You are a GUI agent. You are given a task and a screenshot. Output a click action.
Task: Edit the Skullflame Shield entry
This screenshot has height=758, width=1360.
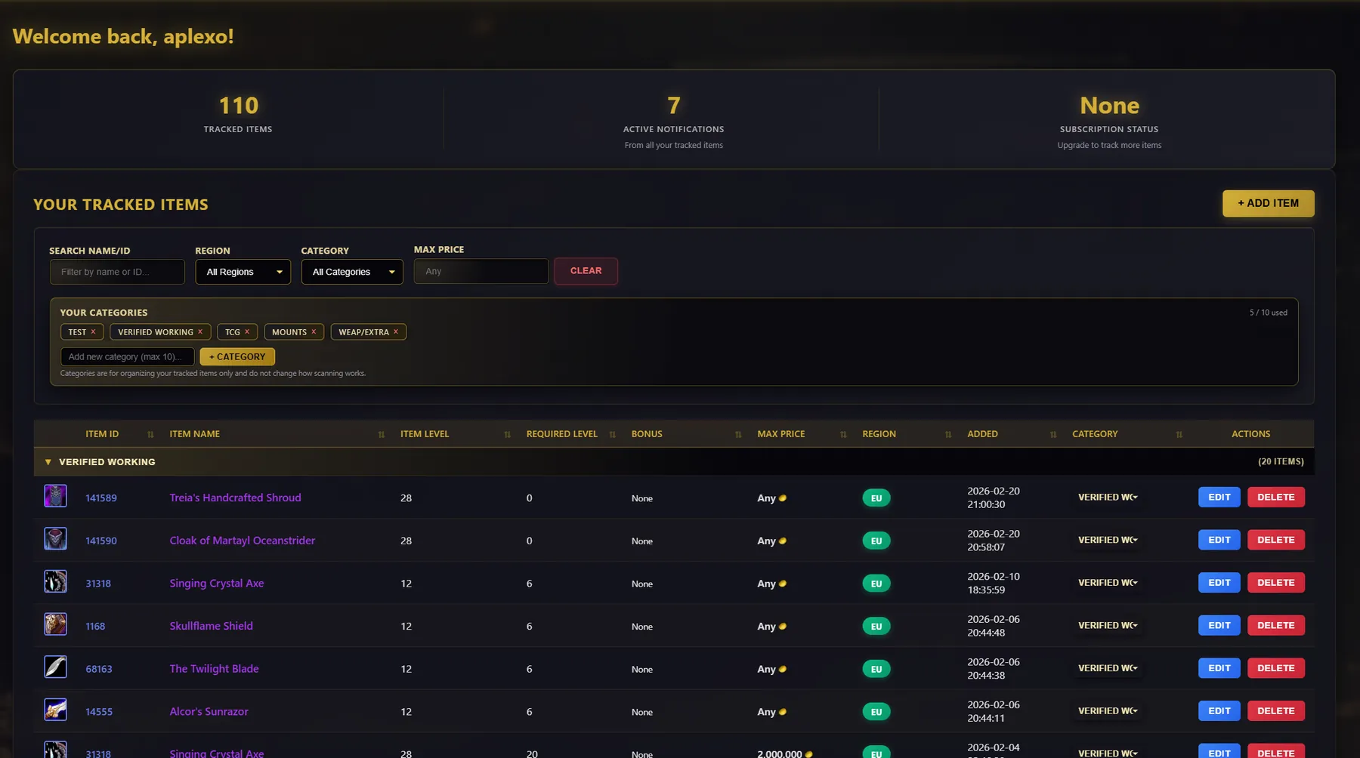coord(1219,626)
